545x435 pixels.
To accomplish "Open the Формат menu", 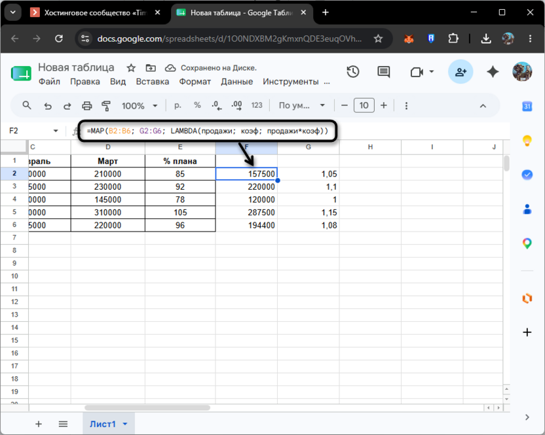I will click(x=195, y=82).
